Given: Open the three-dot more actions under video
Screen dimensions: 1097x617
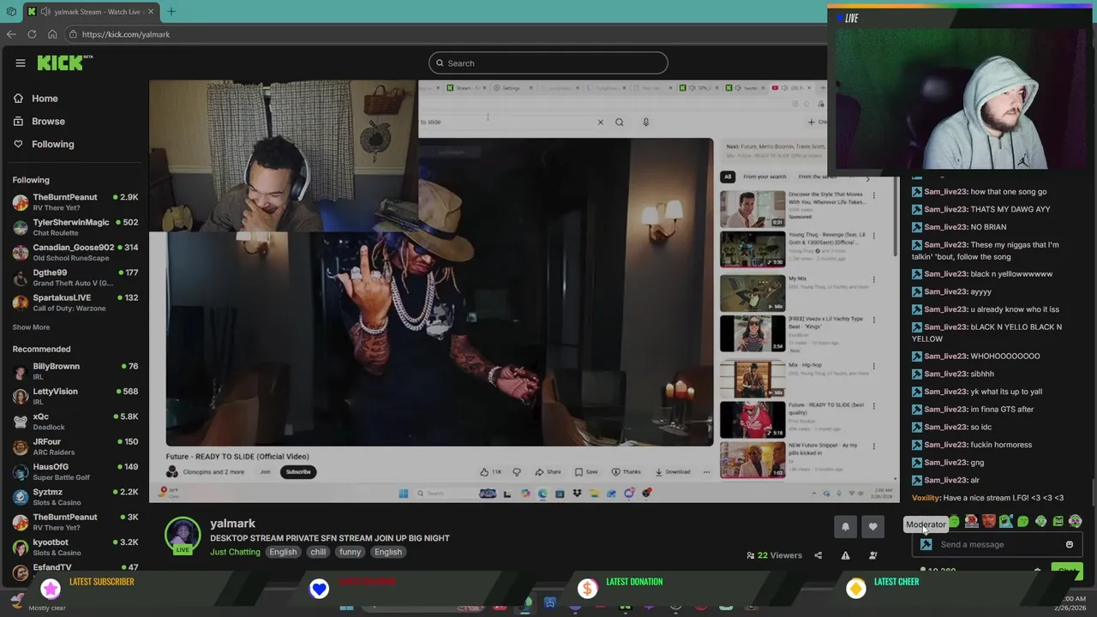Looking at the screenshot, I should point(706,471).
